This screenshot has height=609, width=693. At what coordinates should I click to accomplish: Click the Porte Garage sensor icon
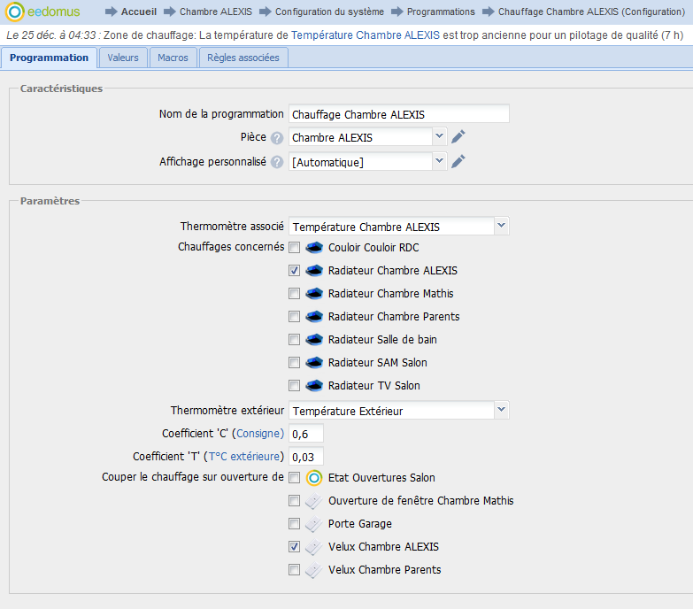pos(314,524)
